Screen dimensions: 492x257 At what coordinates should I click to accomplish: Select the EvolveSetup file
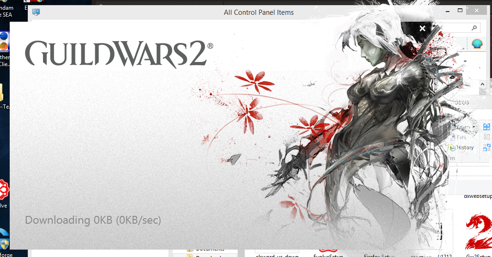(328, 255)
